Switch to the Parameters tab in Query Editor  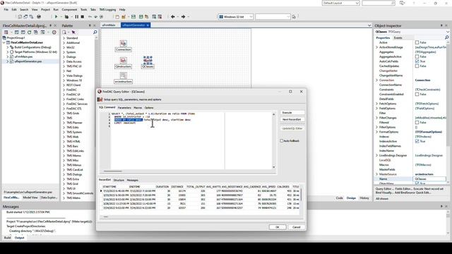pos(124,108)
